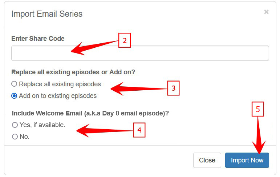Viewport: 280px width, 177px height.
Task: Click the red annotation box numbered 4
Action: (139, 130)
